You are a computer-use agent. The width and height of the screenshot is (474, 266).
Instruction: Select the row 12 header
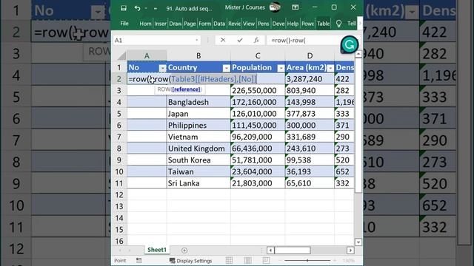(119, 195)
